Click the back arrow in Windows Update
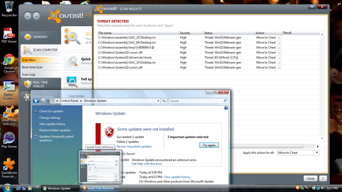This screenshot has height=192, width=342. point(36,101)
